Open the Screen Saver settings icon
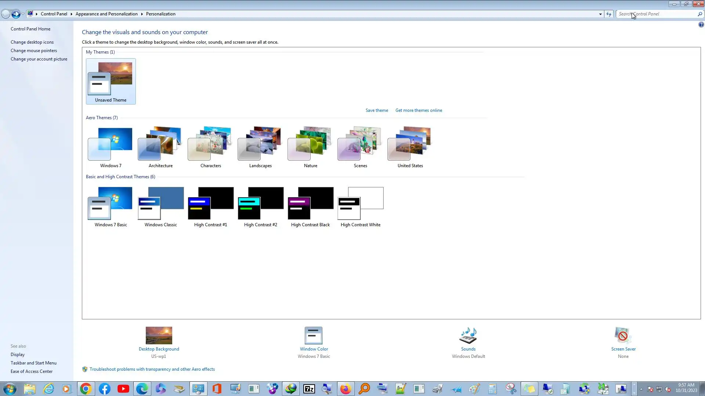Screen dimensions: 705x396 [x=623, y=335]
